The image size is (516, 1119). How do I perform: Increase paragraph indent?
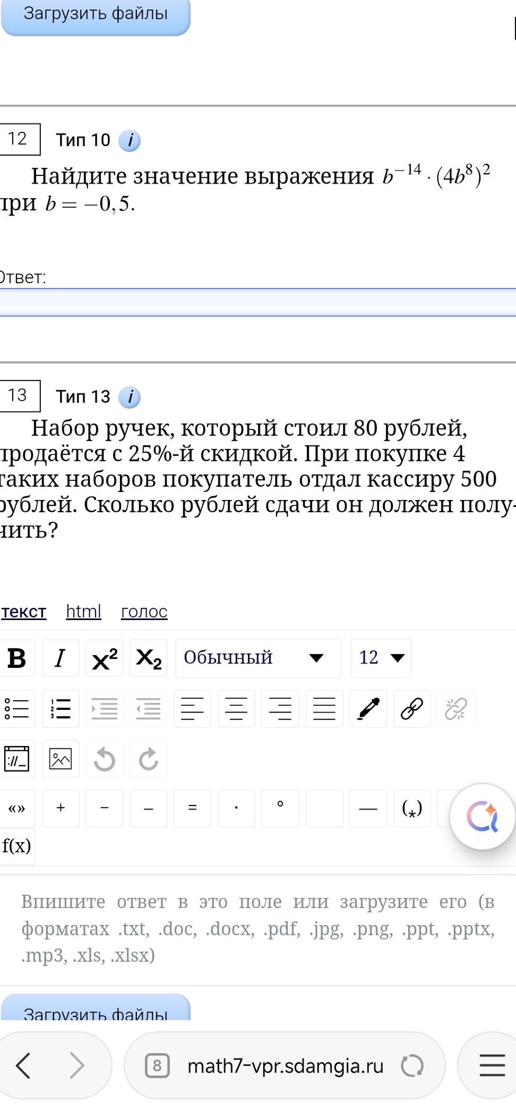[x=105, y=709]
